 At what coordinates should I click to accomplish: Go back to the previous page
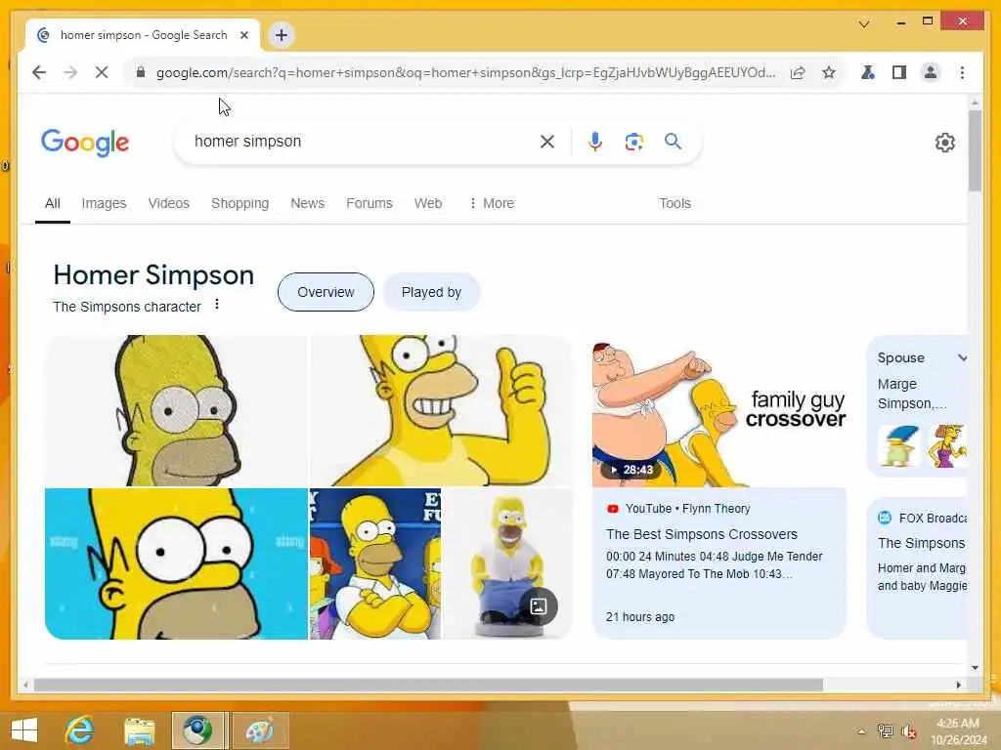[x=39, y=72]
